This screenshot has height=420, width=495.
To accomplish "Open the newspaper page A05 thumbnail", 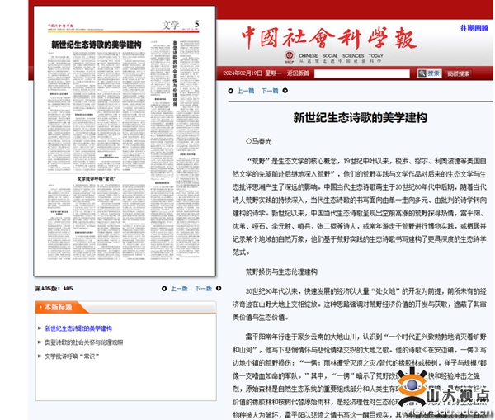I will tap(125, 141).
